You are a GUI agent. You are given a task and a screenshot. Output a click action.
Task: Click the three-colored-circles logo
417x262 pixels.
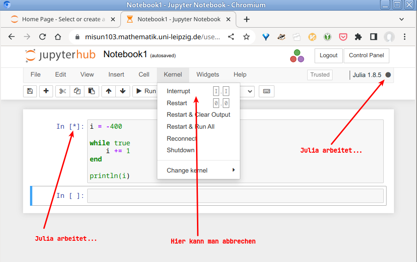pos(297,56)
